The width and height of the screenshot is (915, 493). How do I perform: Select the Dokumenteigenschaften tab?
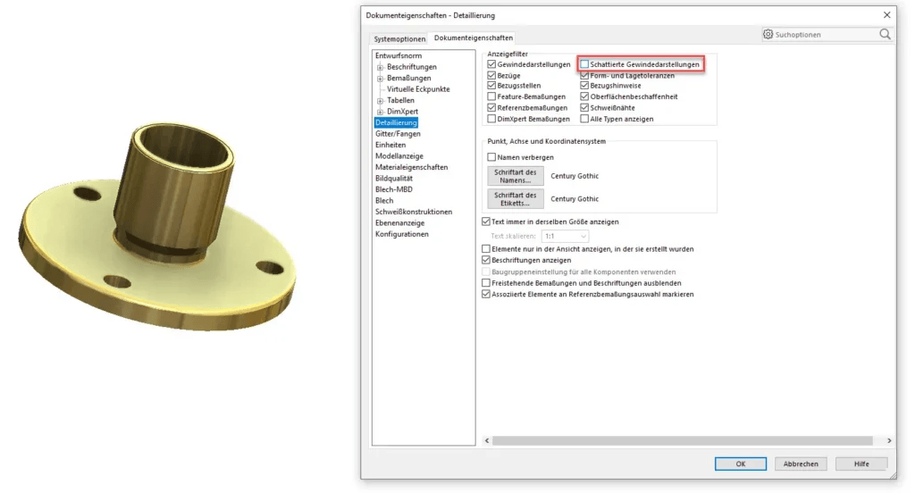474,38
